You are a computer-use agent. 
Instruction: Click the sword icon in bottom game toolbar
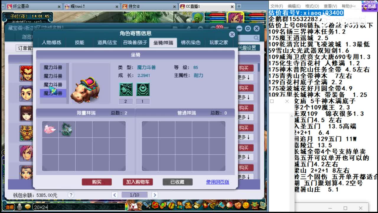tap(147, 205)
